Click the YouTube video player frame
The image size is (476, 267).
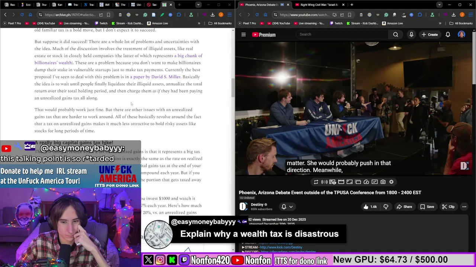(x=354, y=108)
